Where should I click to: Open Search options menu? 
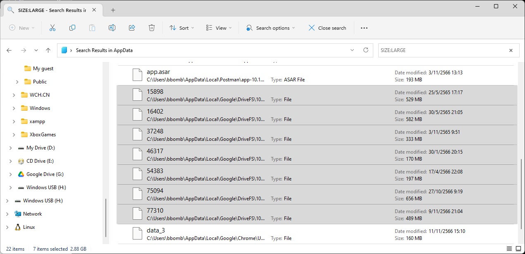tap(271, 28)
